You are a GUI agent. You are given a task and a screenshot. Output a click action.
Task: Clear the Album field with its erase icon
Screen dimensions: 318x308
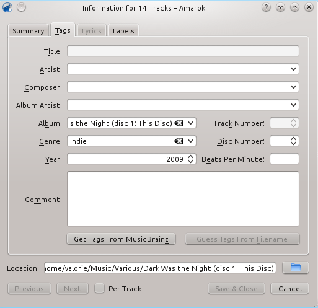pyautogui.click(x=179, y=123)
